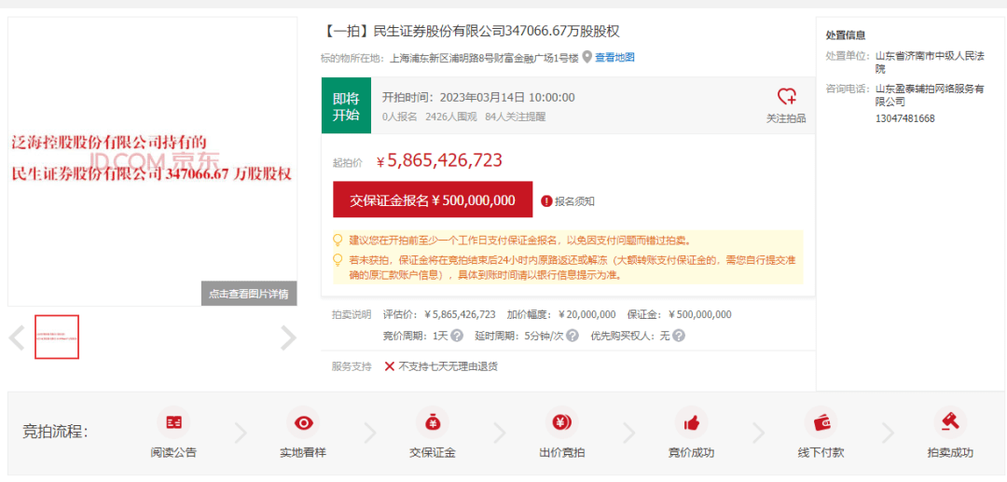
Task: Click the contact phone number 13047481668
Action: point(905,118)
